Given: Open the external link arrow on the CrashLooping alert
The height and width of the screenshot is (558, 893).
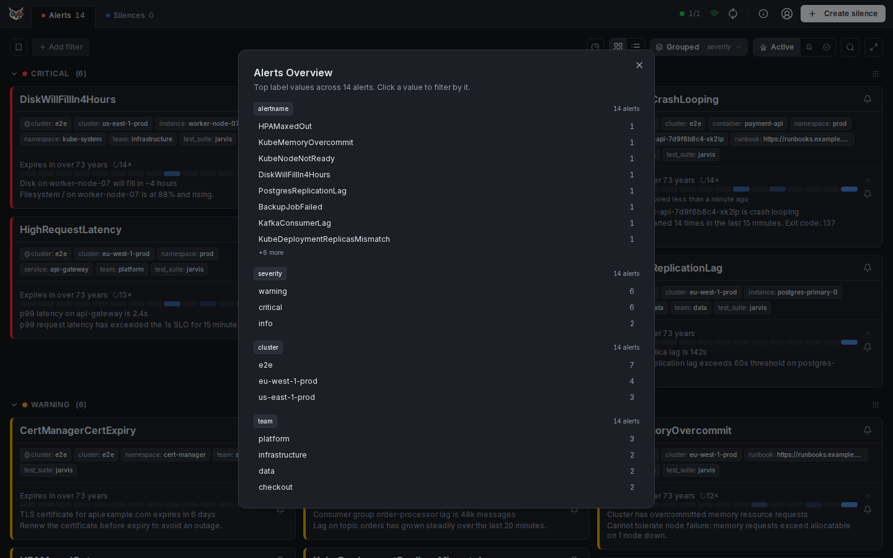Looking at the screenshot, I should (x=868, y=181).
